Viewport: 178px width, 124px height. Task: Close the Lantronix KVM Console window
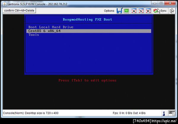170,3
